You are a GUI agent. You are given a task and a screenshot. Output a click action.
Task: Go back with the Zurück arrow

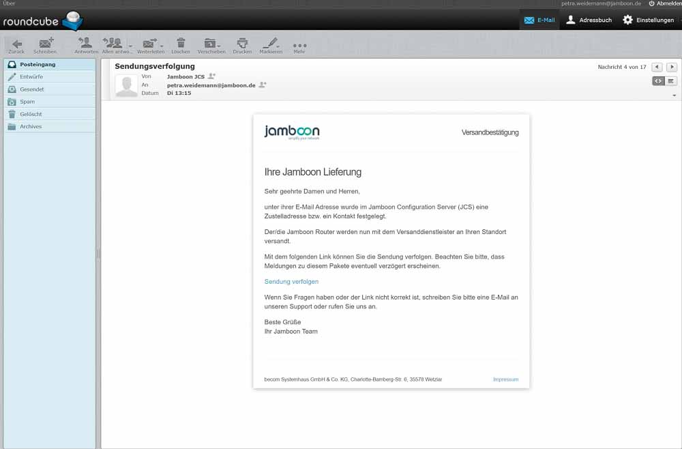click(x=16, y=45)
